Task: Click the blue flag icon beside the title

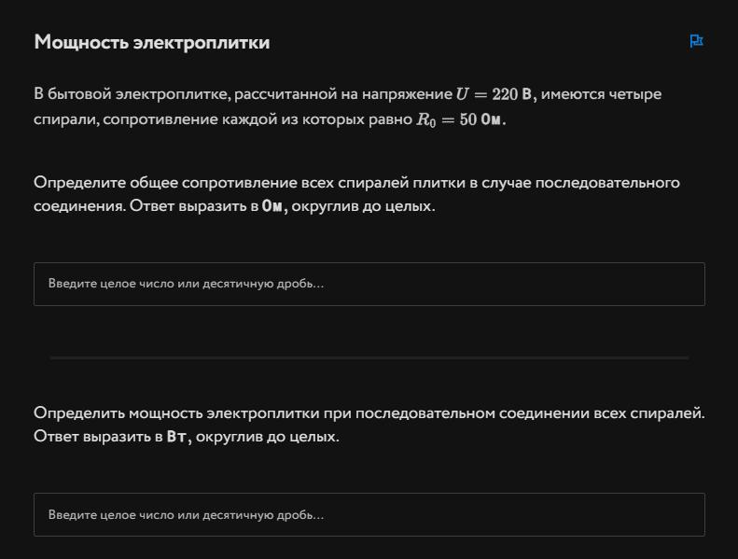Action: pyautogui.click(x=696, y=41)
